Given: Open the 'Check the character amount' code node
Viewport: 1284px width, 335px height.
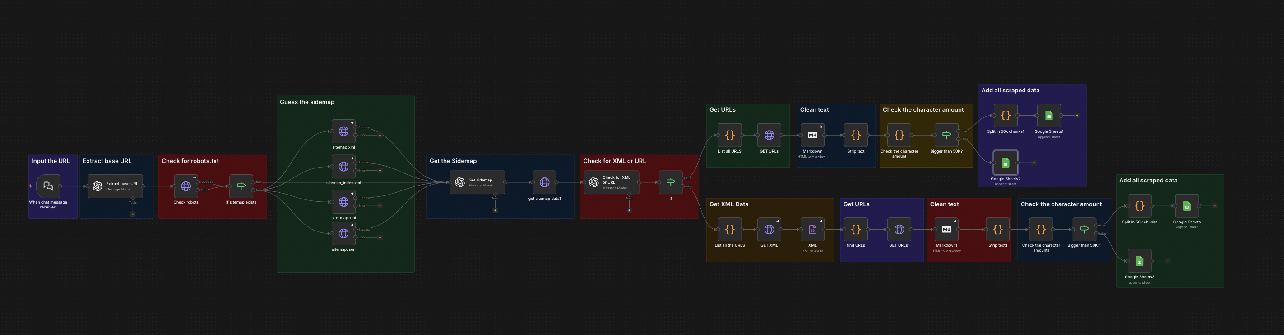Looking at the screenshot, I should tap(899, 135).
